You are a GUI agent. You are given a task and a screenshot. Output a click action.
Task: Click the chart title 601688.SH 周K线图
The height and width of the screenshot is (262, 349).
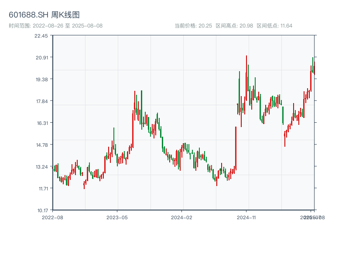point(44,15)
